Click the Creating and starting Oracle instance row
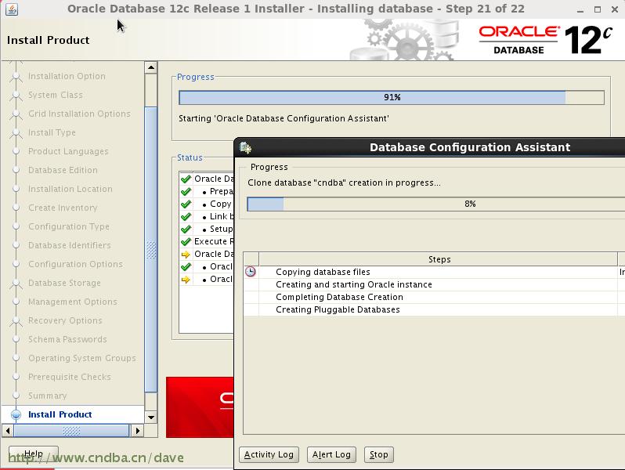The image size is (625, 470). click(434, 284)
